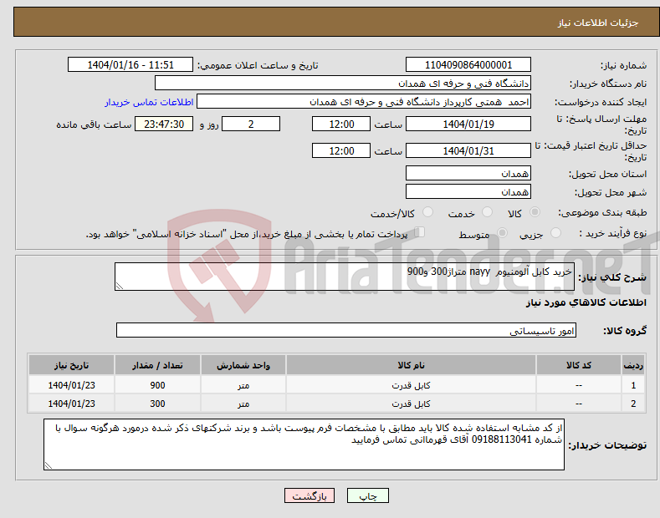660x518 pixels.
Task: Open the اطلاعات تماس خریدار link
Action: point(149,102)
